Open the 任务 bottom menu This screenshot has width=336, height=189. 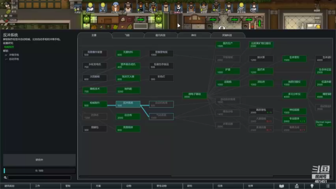(228, 186)
